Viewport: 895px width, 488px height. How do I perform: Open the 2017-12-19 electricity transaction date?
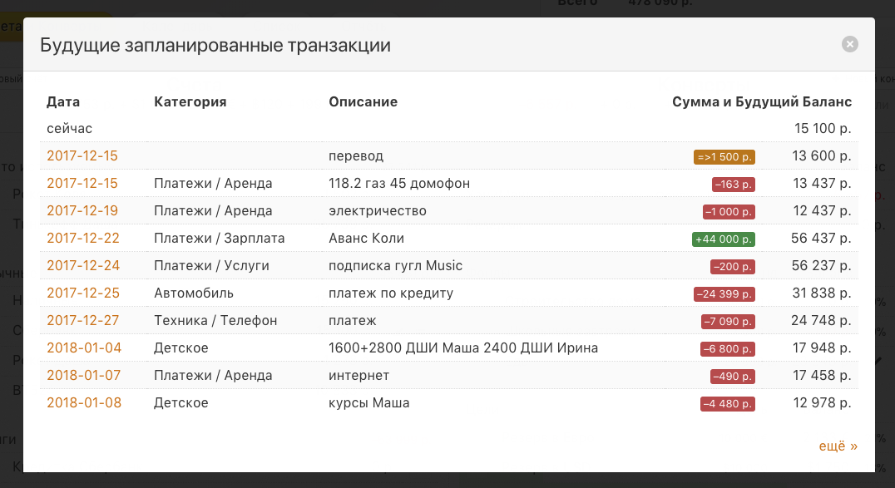(82, 210)
